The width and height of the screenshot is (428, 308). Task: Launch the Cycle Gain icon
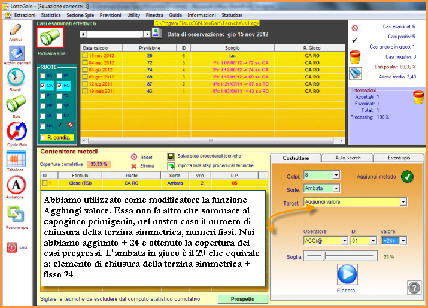click(17, 131)
